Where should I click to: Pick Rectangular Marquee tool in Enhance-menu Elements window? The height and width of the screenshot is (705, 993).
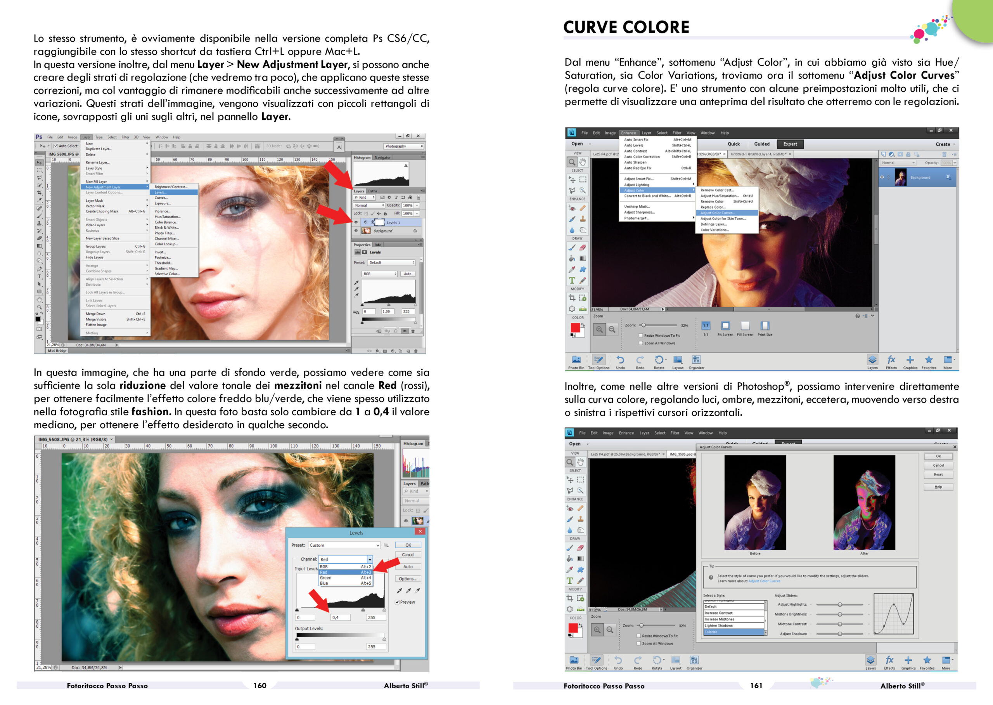583,180
